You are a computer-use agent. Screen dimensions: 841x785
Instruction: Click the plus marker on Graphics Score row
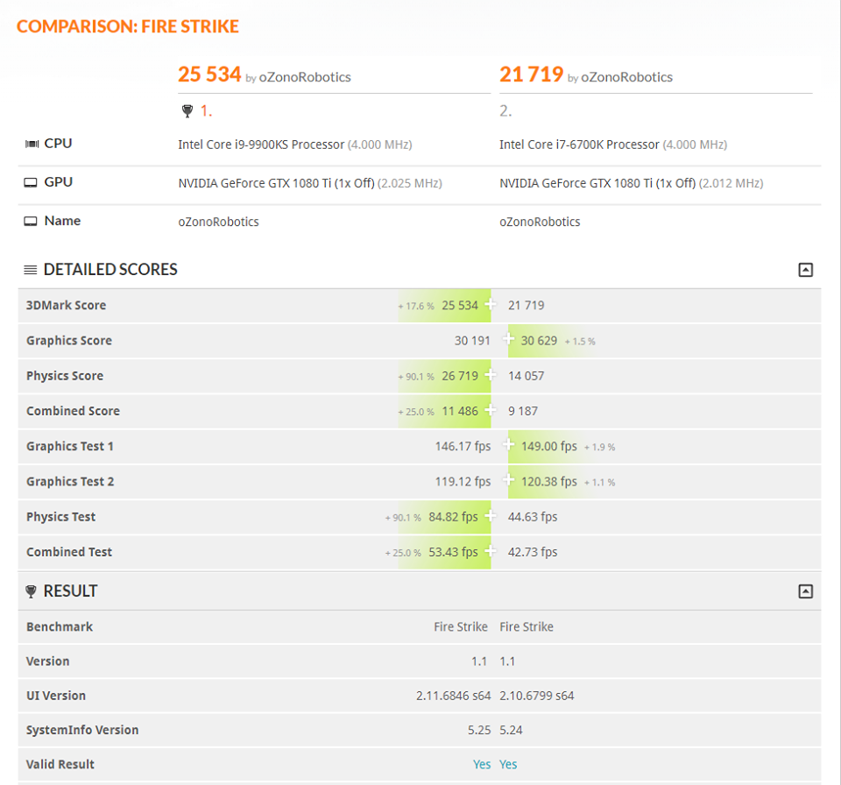(x=508, y=339)
